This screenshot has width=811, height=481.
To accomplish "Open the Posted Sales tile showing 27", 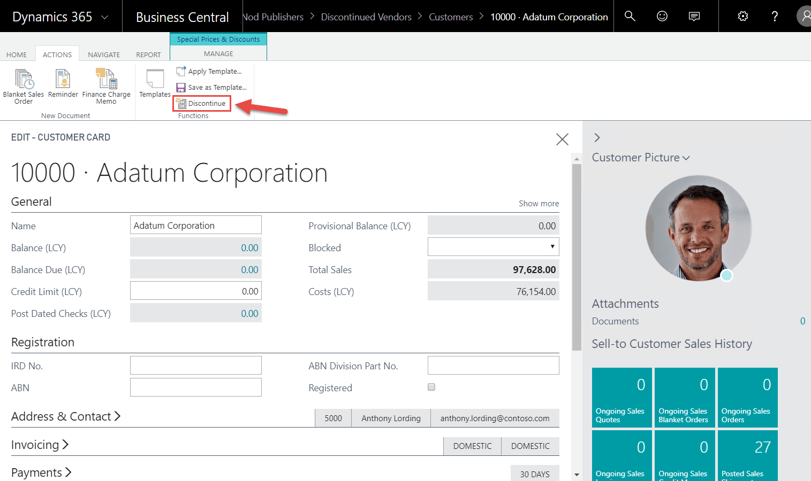I will pyautogui.click(x=747, y=455).
